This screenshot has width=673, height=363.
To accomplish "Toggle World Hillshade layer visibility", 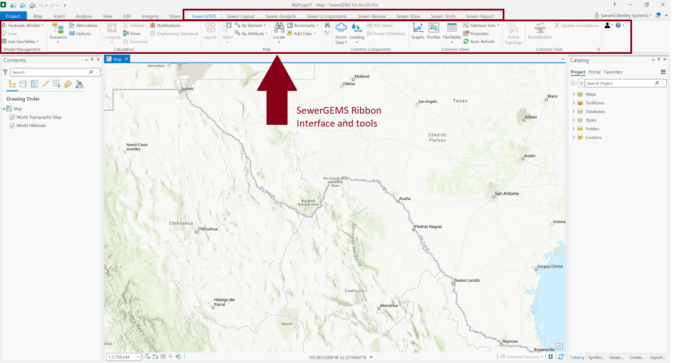I will [x=12, y=126].
